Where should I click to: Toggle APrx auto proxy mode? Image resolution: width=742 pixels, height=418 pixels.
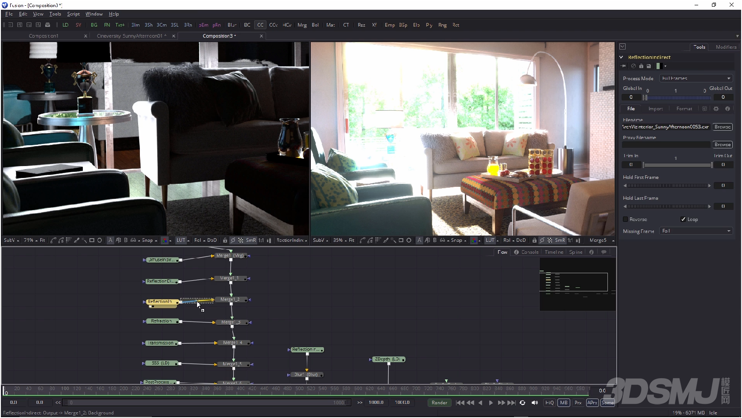point(592,403)
